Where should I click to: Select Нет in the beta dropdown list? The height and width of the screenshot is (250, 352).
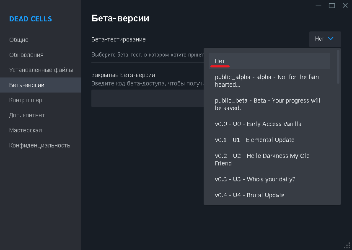[x=269, y=61]
